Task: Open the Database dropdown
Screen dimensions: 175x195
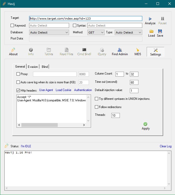Action: [49, 32]
